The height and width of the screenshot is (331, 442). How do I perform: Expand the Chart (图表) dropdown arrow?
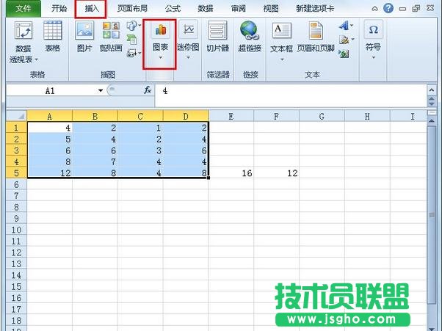tap(160, 58)
